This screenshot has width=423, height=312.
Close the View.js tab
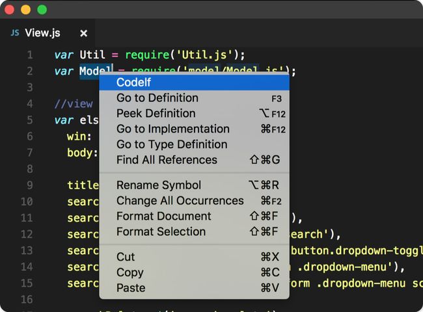[x=84, y=33]
